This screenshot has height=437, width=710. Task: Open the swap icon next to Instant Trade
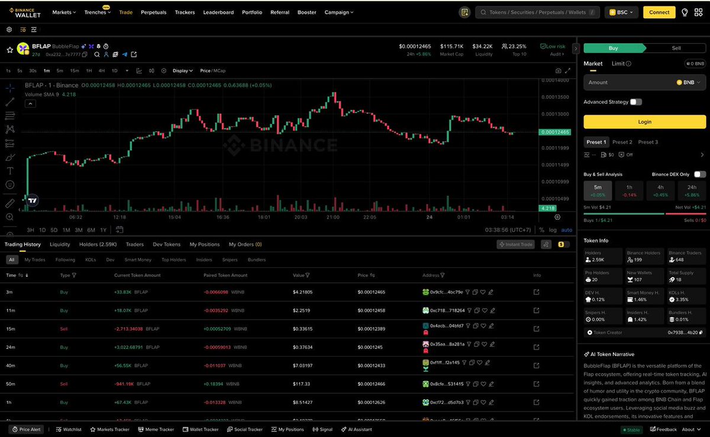click(x=546, y=244)
